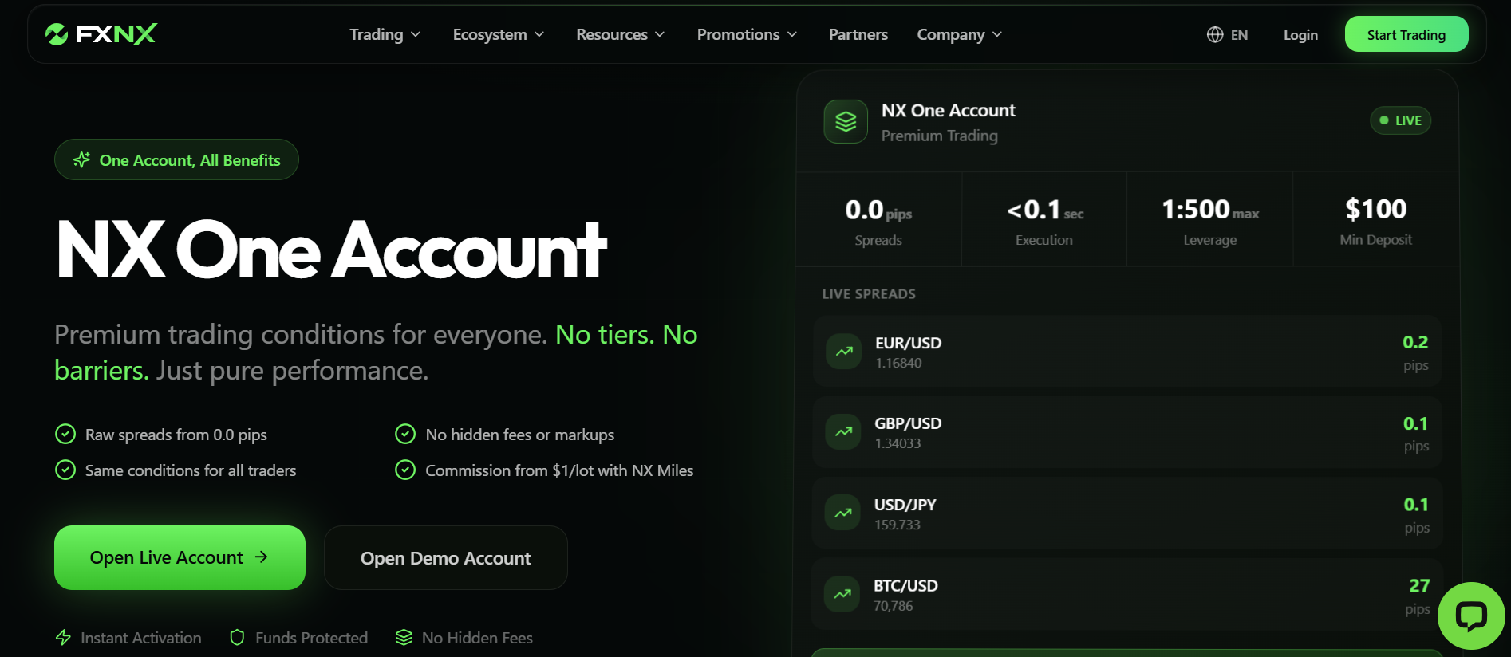This screenshot has width=1511, height=657.
Task: Expand the Trading dropdown menu
Action: (x=385, y=34)
